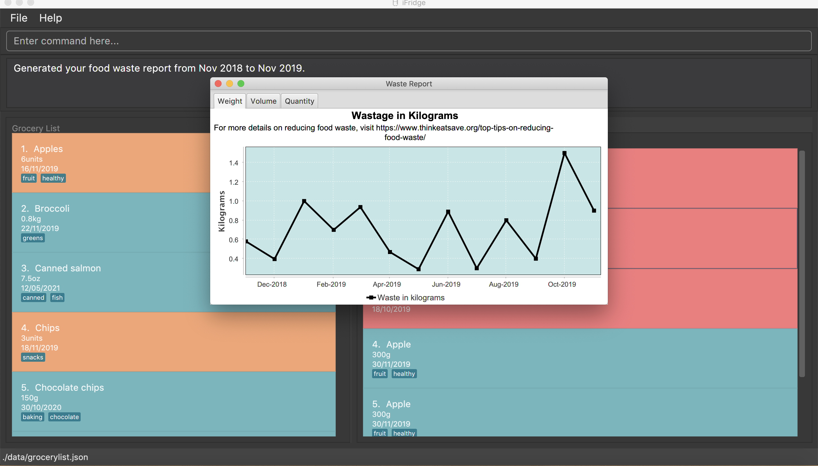Click the fish tag on Canned salmon

[57, 298]
